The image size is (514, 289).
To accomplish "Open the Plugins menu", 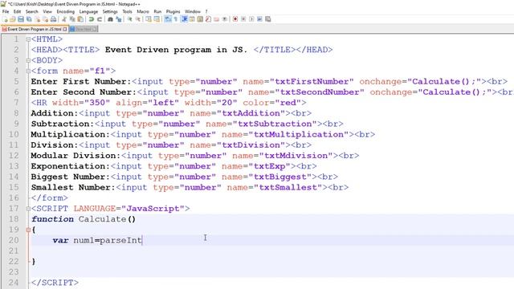I will [x=173, y=11].
